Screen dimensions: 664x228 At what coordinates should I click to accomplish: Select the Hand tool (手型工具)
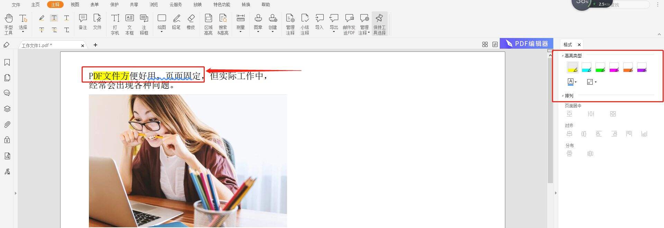click(x=9, y=24)
